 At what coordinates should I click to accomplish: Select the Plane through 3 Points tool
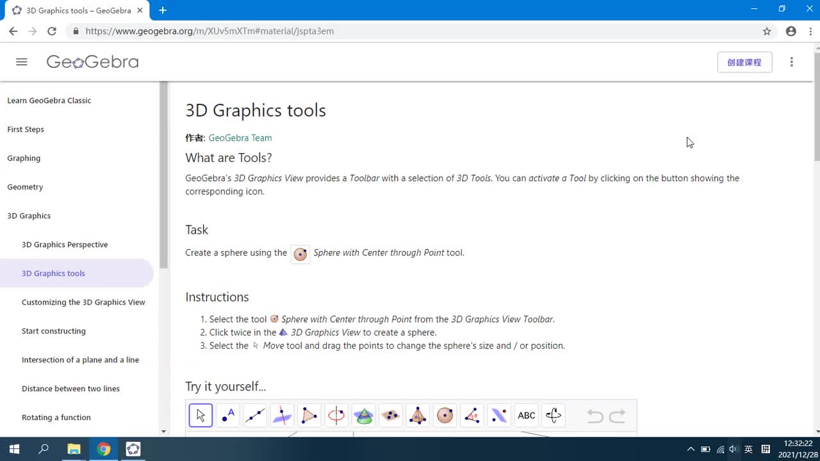[x=391, y=416]
